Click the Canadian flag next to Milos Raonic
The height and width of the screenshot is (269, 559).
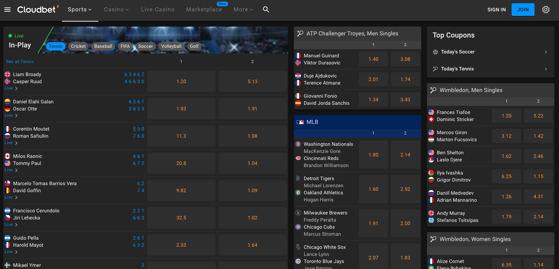[7, 156]
